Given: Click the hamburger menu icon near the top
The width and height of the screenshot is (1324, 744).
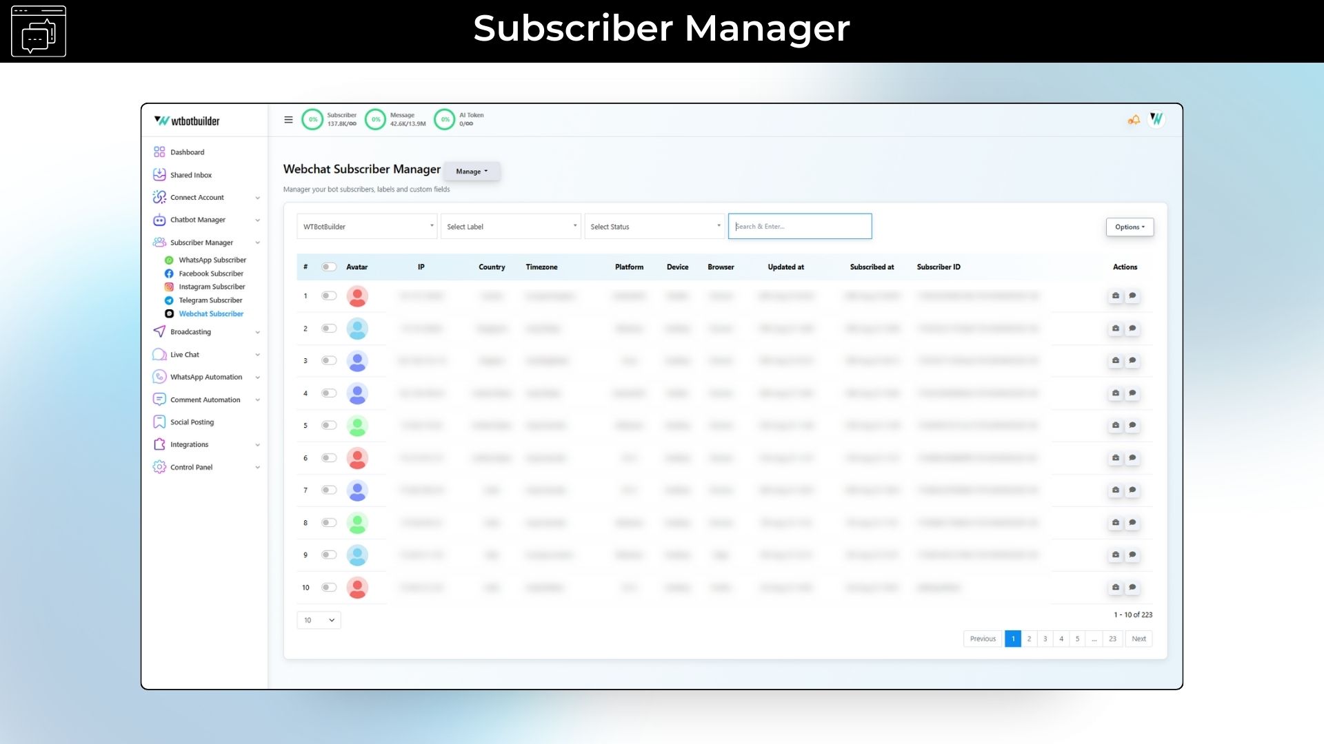Looking at the screenshot, I should [x=289, y=119].
